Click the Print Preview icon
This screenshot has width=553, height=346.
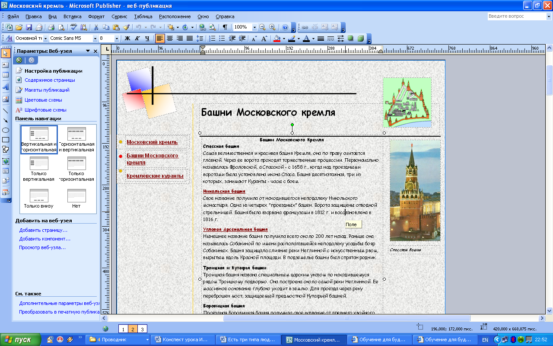click(61, 27)
